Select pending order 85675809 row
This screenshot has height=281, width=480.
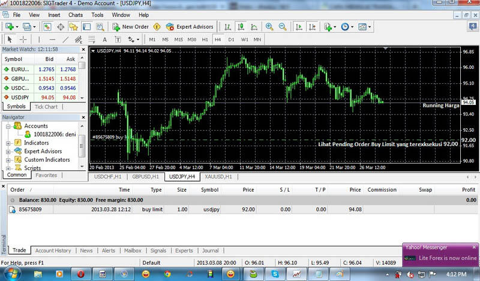pyautogui.click(x=242, y=210)
